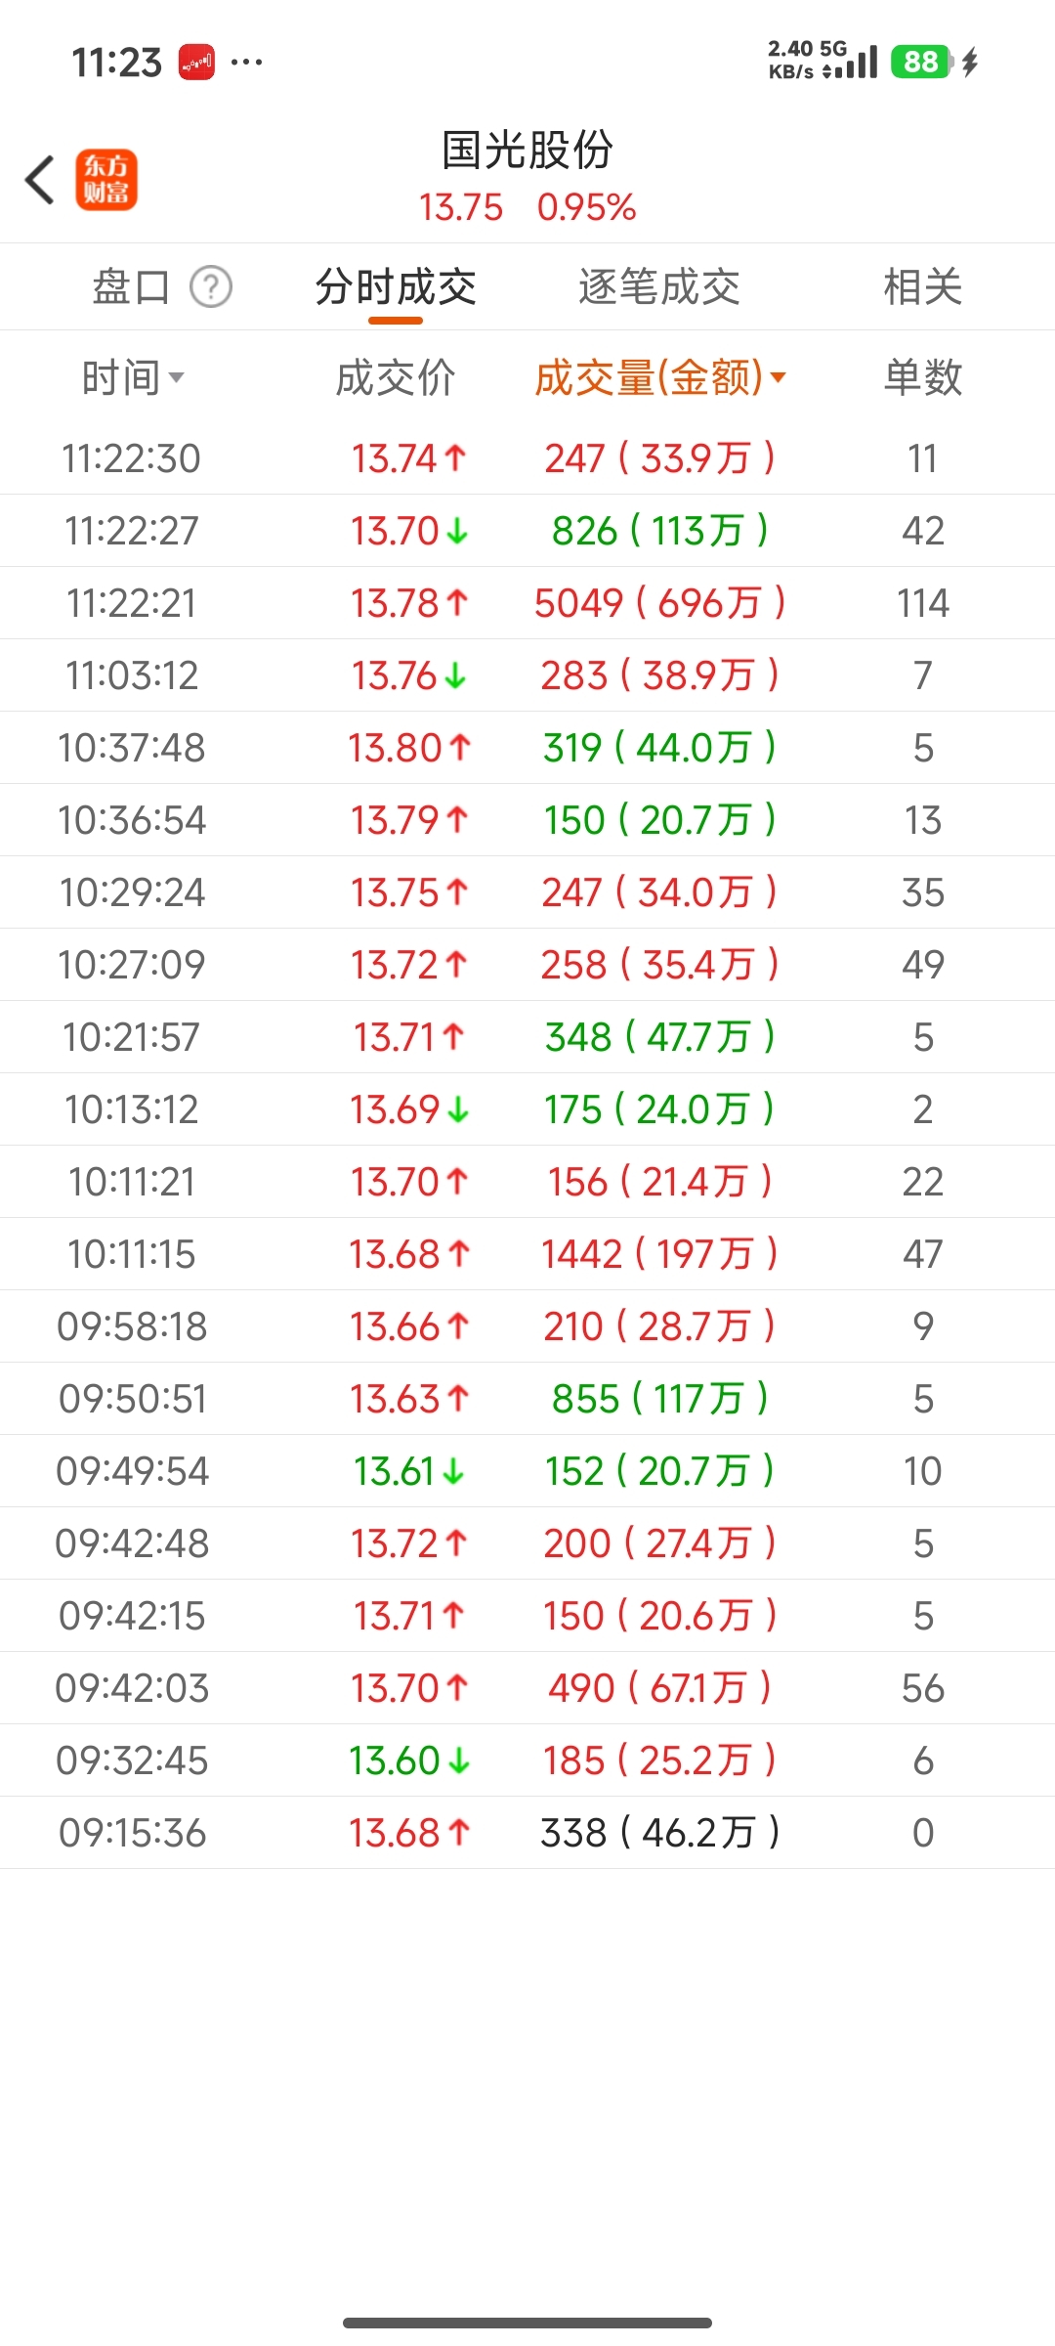
Task: Tap the 成交价 column header
Action: pos(396,378)
